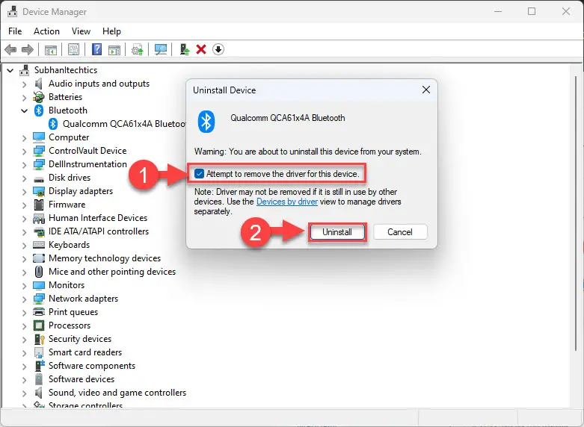
Task: Expand Sound, video and game controllers
Action: click(x=25, y=393)
